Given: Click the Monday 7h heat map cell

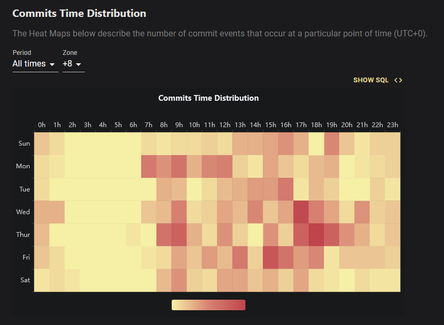Looking at the screenshot, I should point(149,167).
